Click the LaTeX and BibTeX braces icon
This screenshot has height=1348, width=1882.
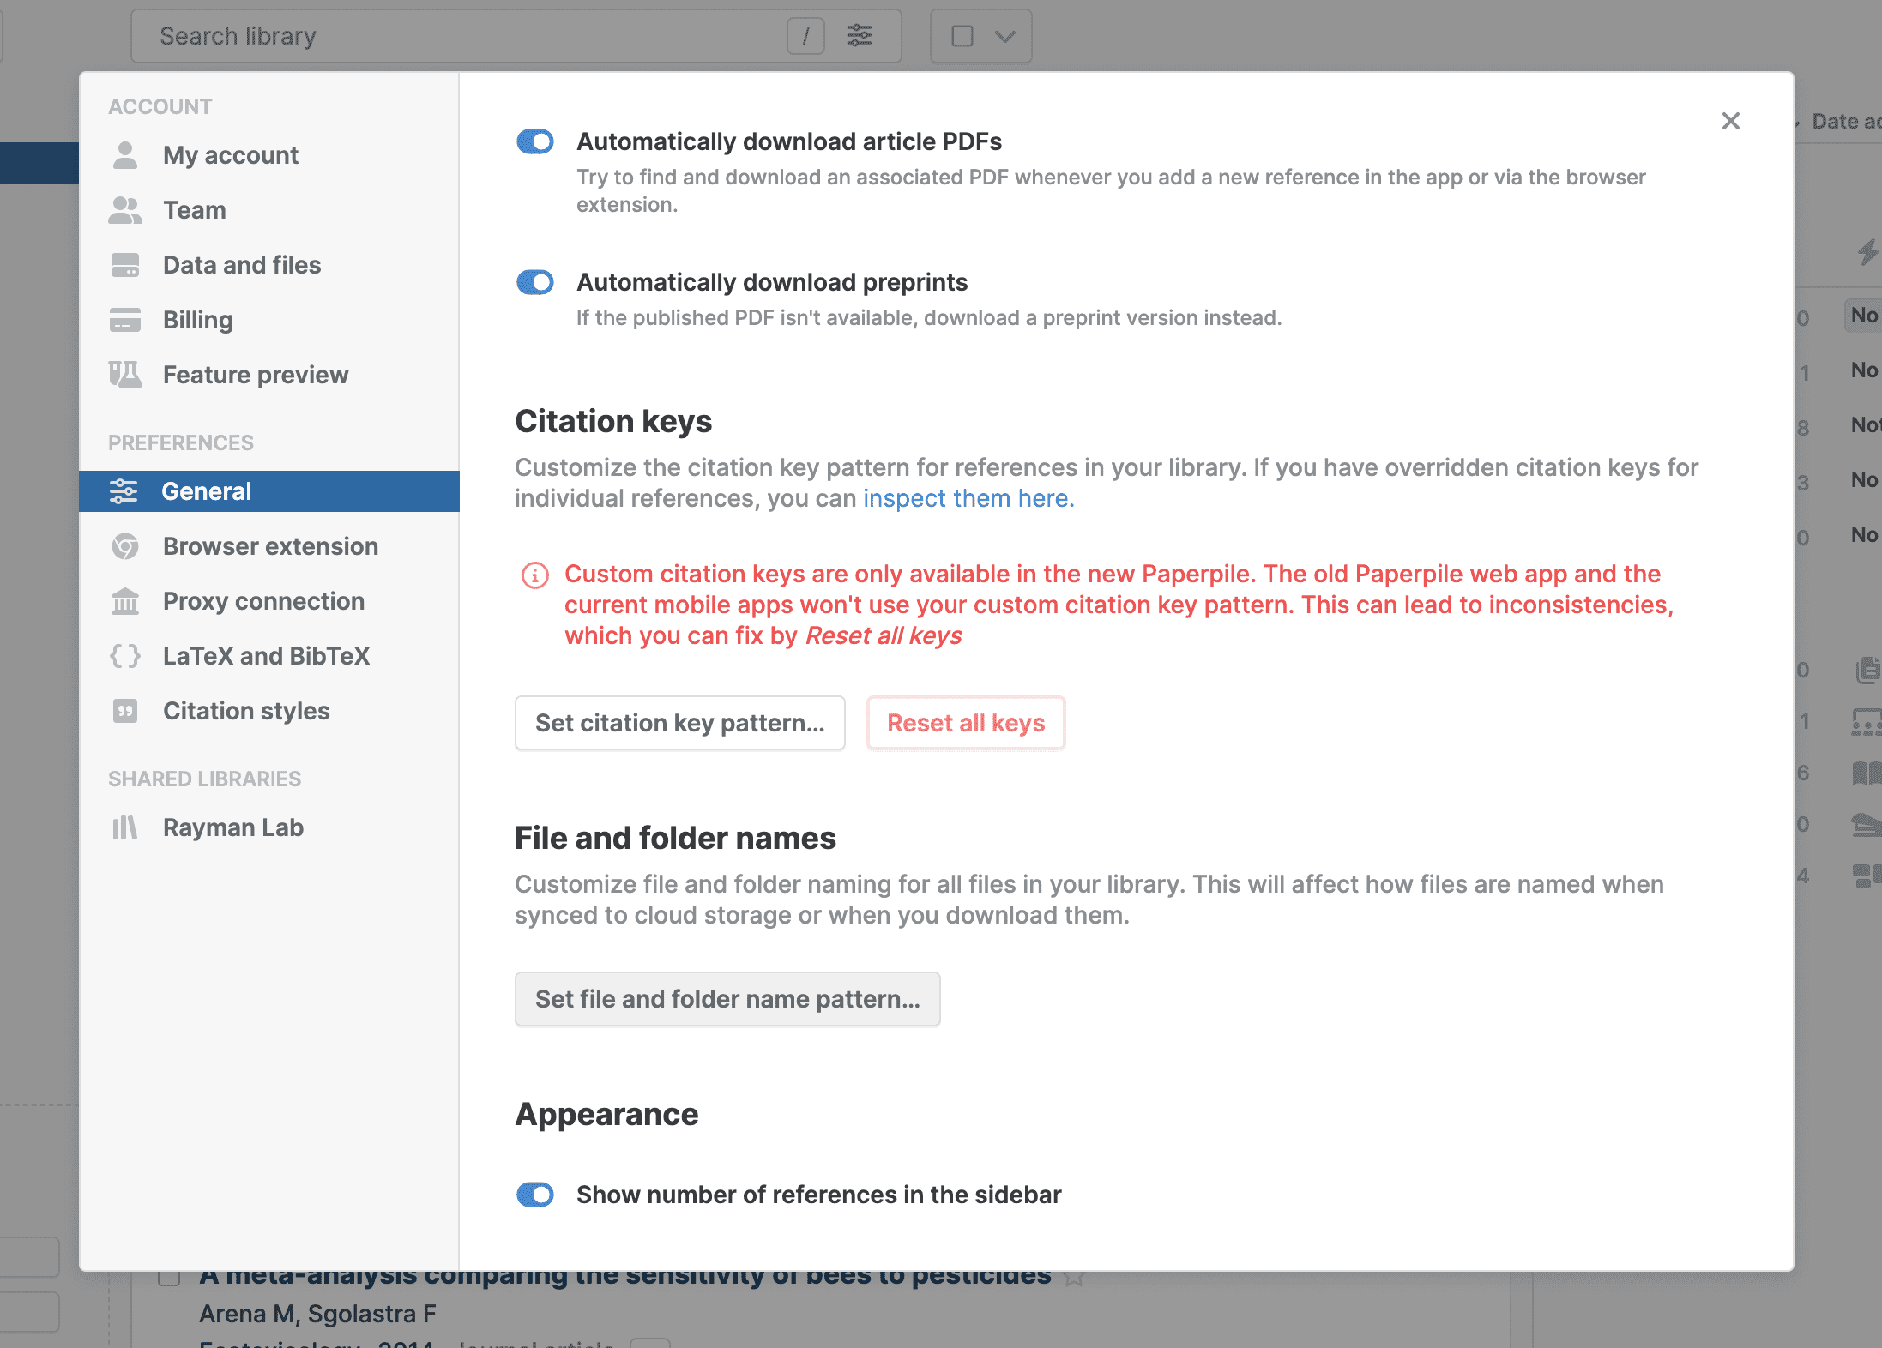(x=125, y=656)
